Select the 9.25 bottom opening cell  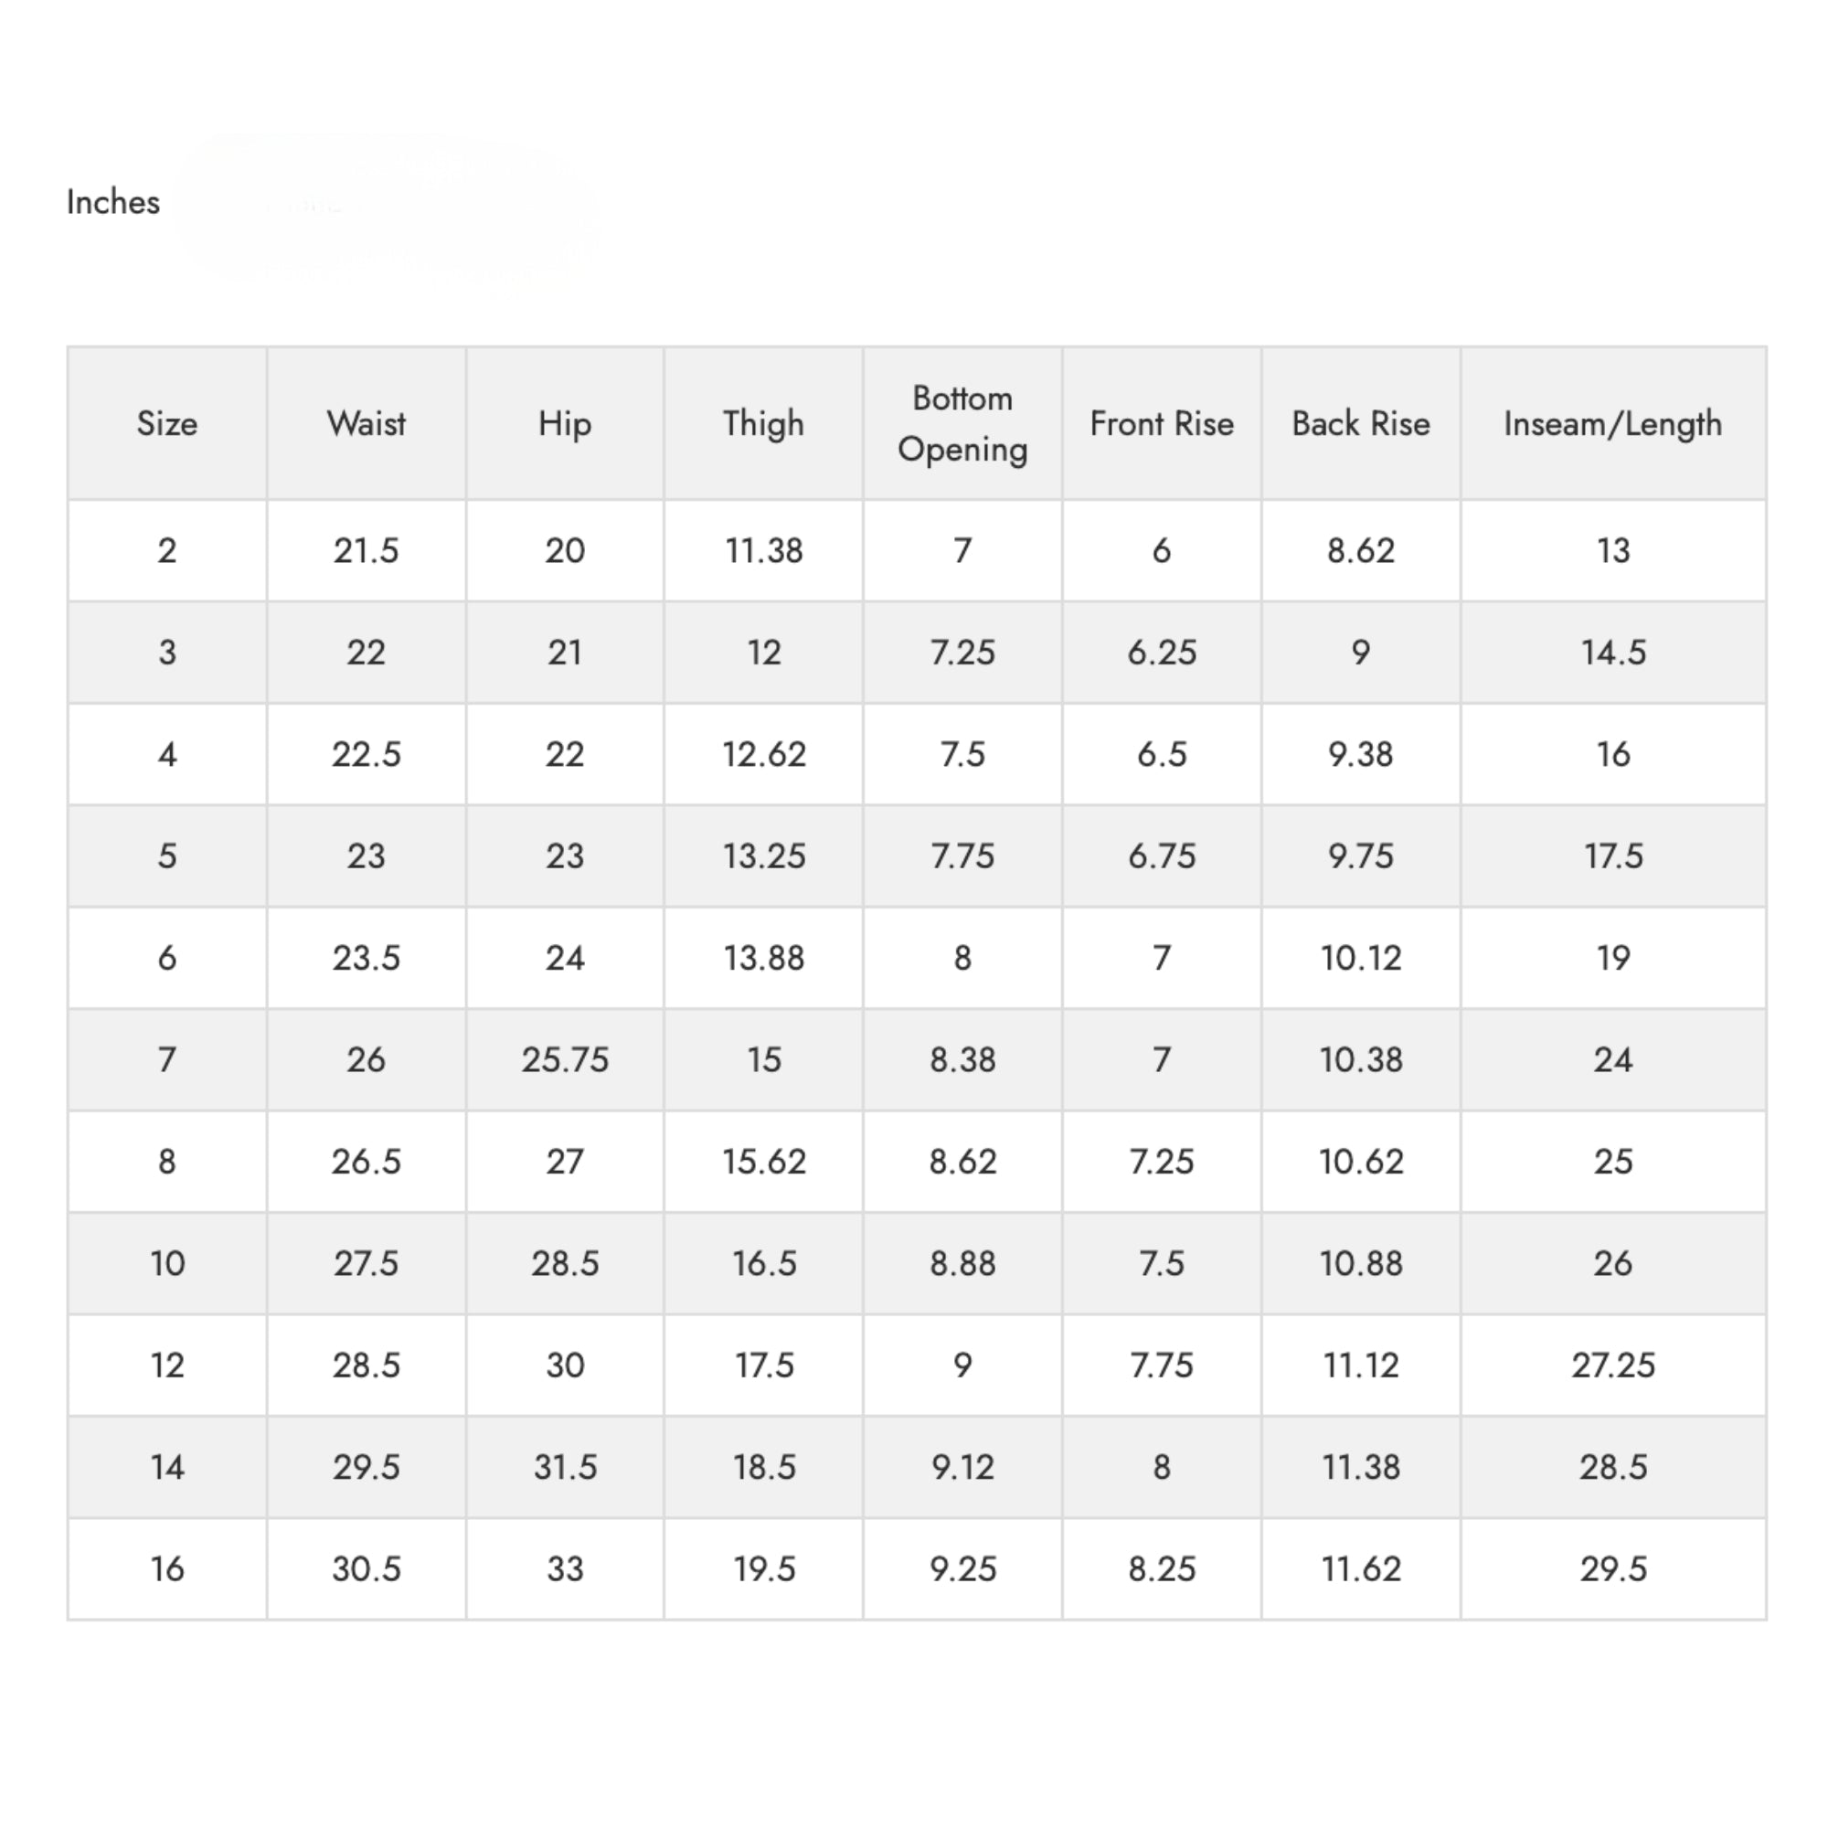tap(962, 1568)
